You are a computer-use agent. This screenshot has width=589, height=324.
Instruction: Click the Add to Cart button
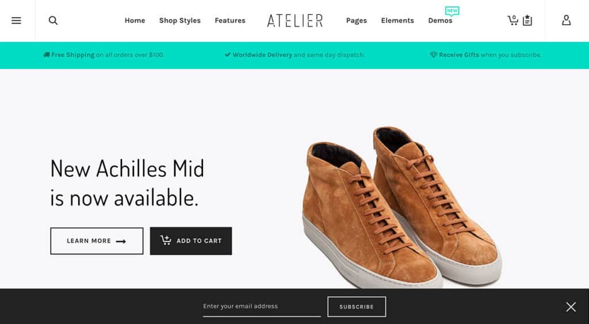point(191,241)
